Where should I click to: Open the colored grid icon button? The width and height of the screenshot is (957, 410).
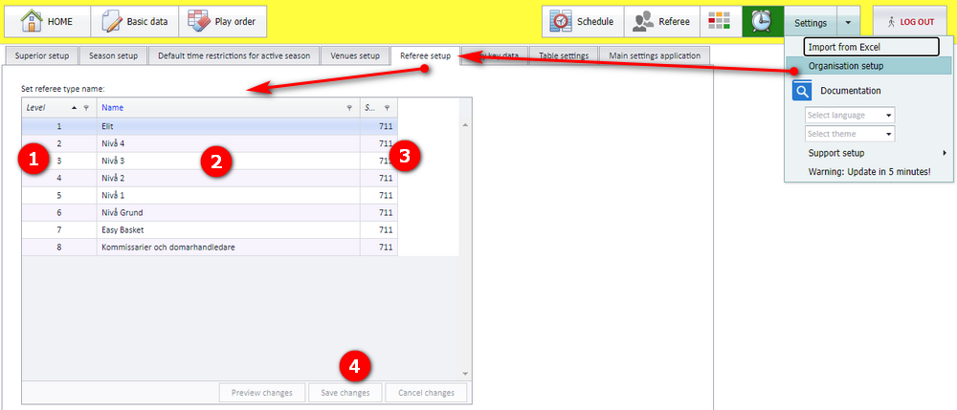[720, 22]
